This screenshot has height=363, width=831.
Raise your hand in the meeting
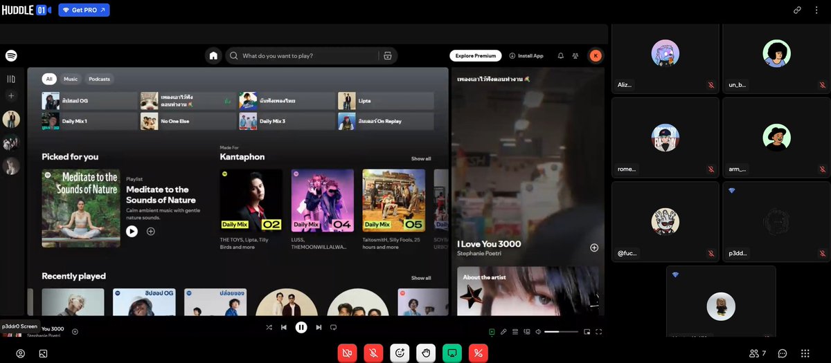426,353
